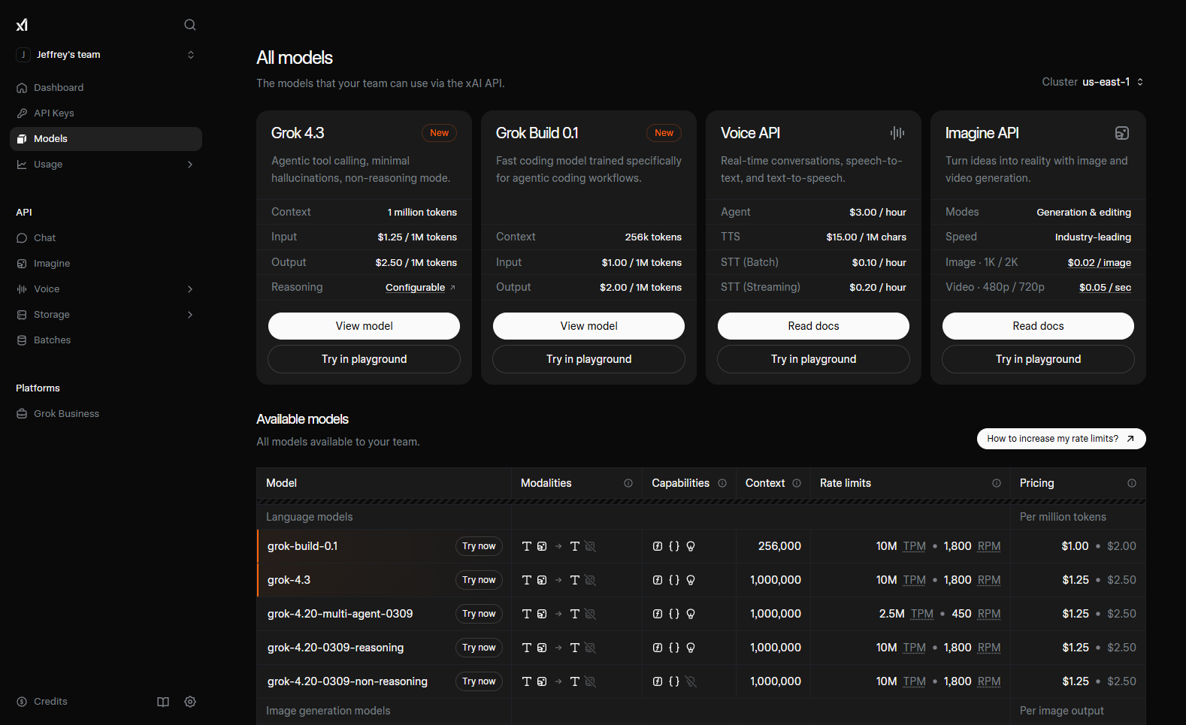Click Read docs on Imagine API card
The width and height of the screenshot is (1186, 725).
pos(1038,326)
